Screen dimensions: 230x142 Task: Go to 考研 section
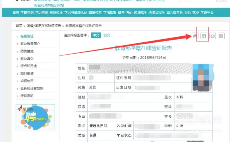(129, 12)
